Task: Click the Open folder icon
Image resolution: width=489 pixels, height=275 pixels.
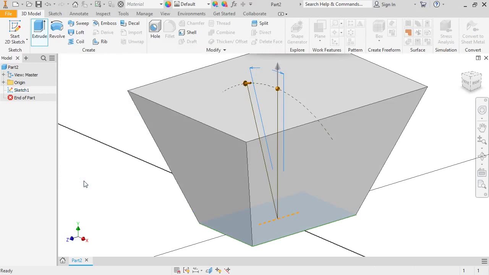Action: tap(29, 4)
